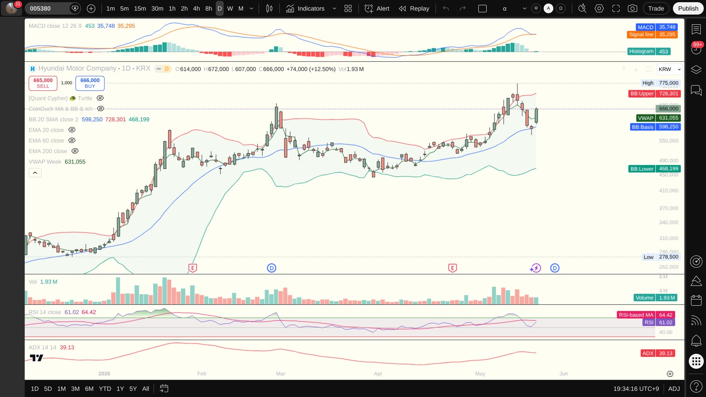Screen dimensions: 706x397
Task: Set date range to All
Action: click(146, 389)
